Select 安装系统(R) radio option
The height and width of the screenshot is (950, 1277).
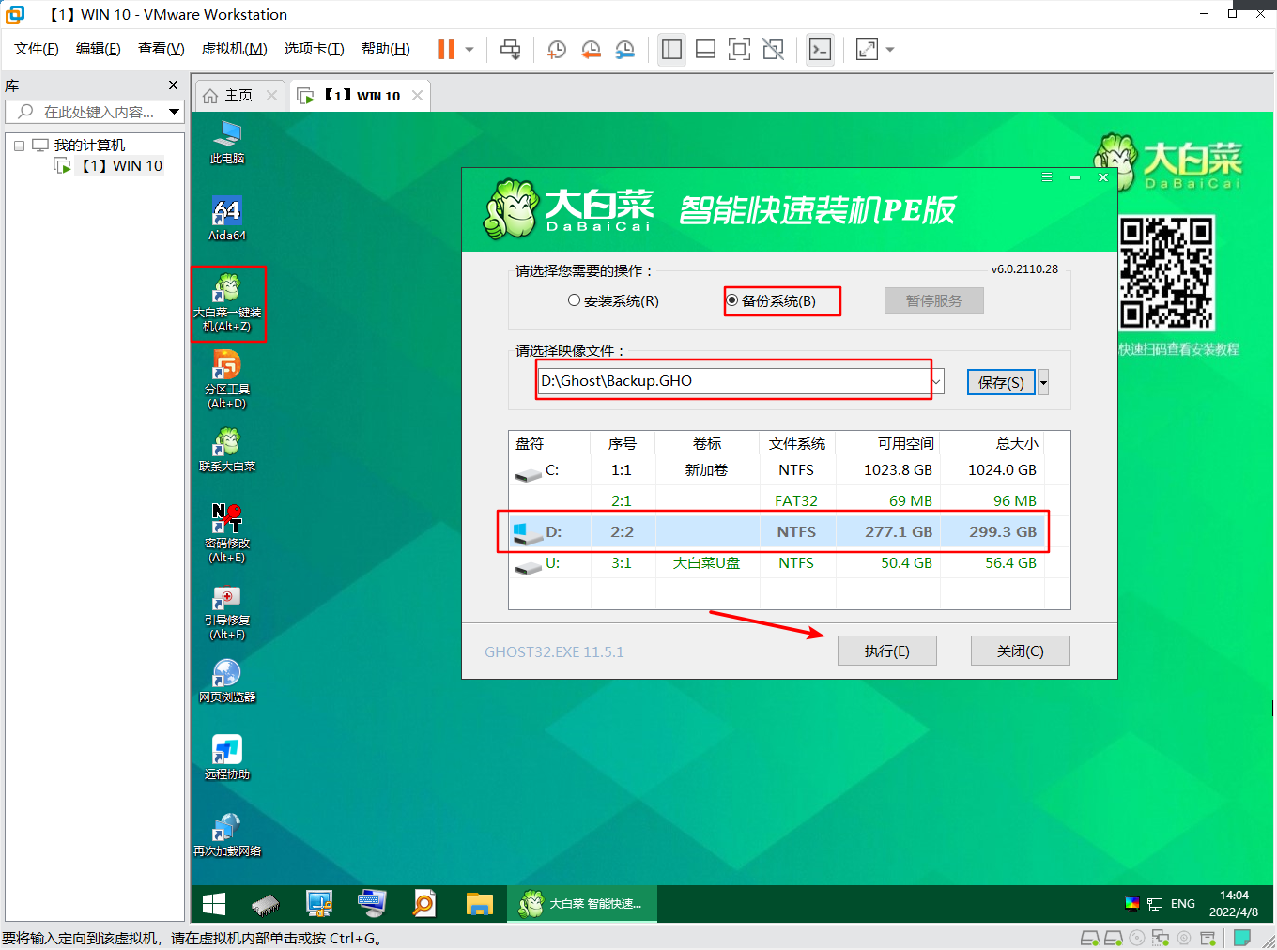[x=613, y=300]
